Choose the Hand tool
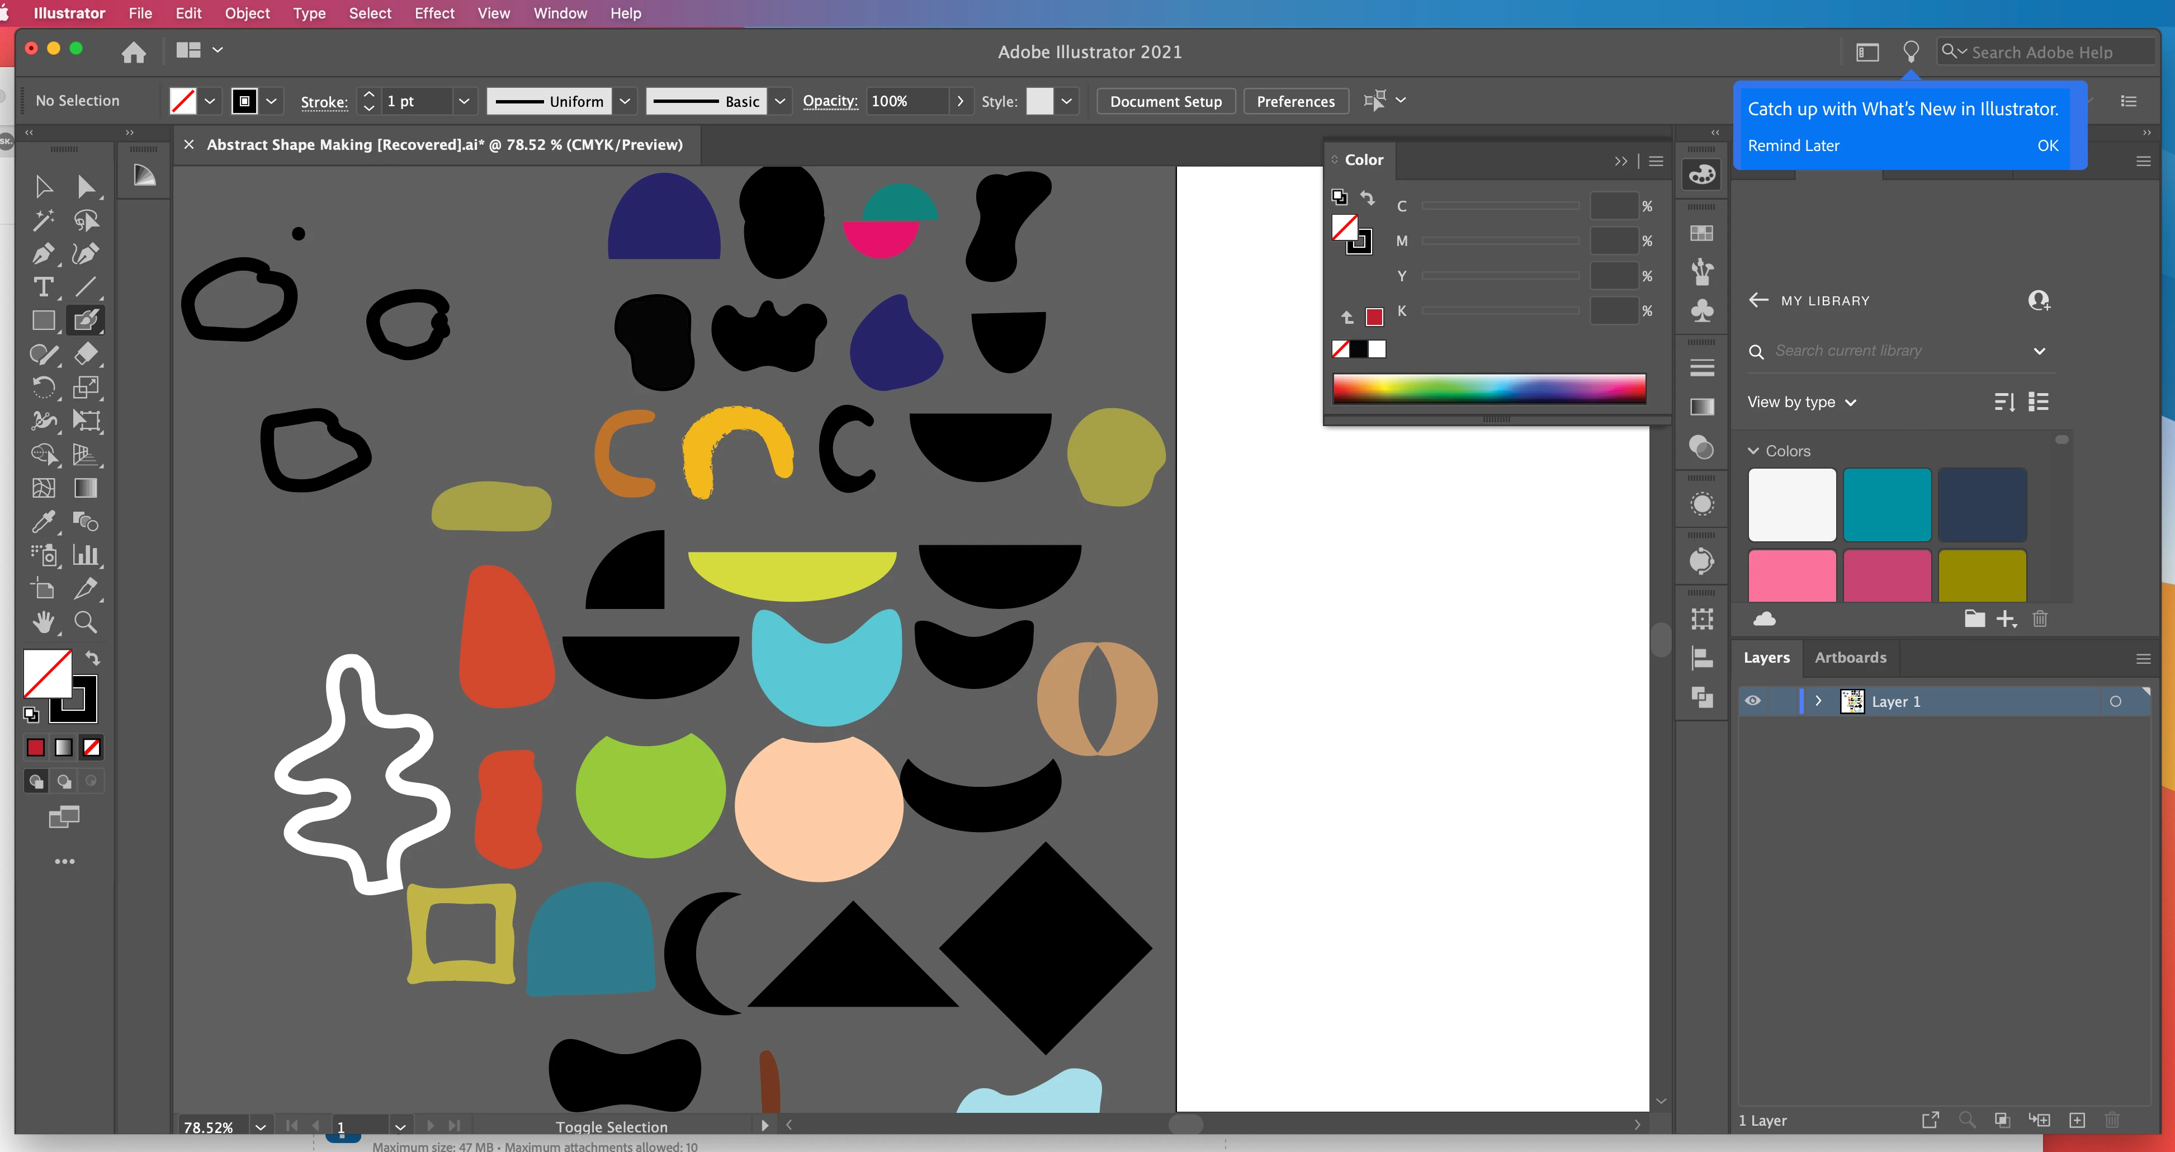 (x=43, y=622)
